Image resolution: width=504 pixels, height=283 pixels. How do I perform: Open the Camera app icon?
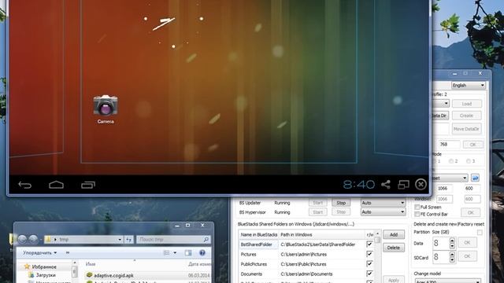pos(106,105)
